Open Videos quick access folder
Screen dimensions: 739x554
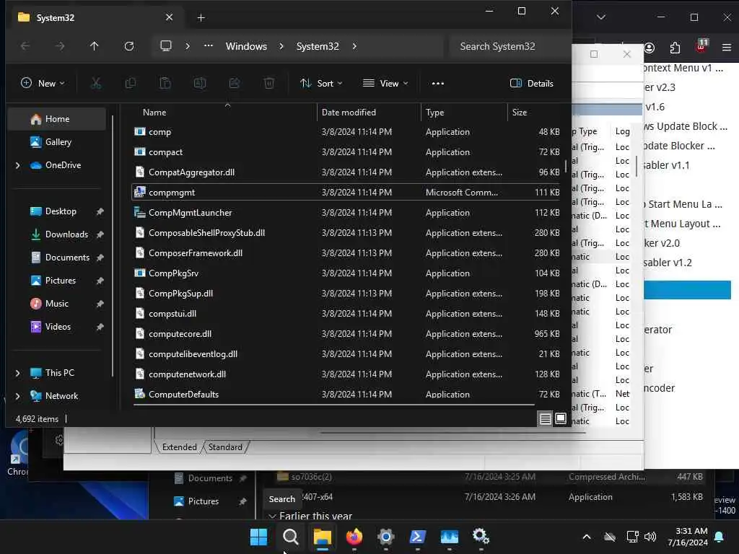pyautogui.click(x=58, y=327)
